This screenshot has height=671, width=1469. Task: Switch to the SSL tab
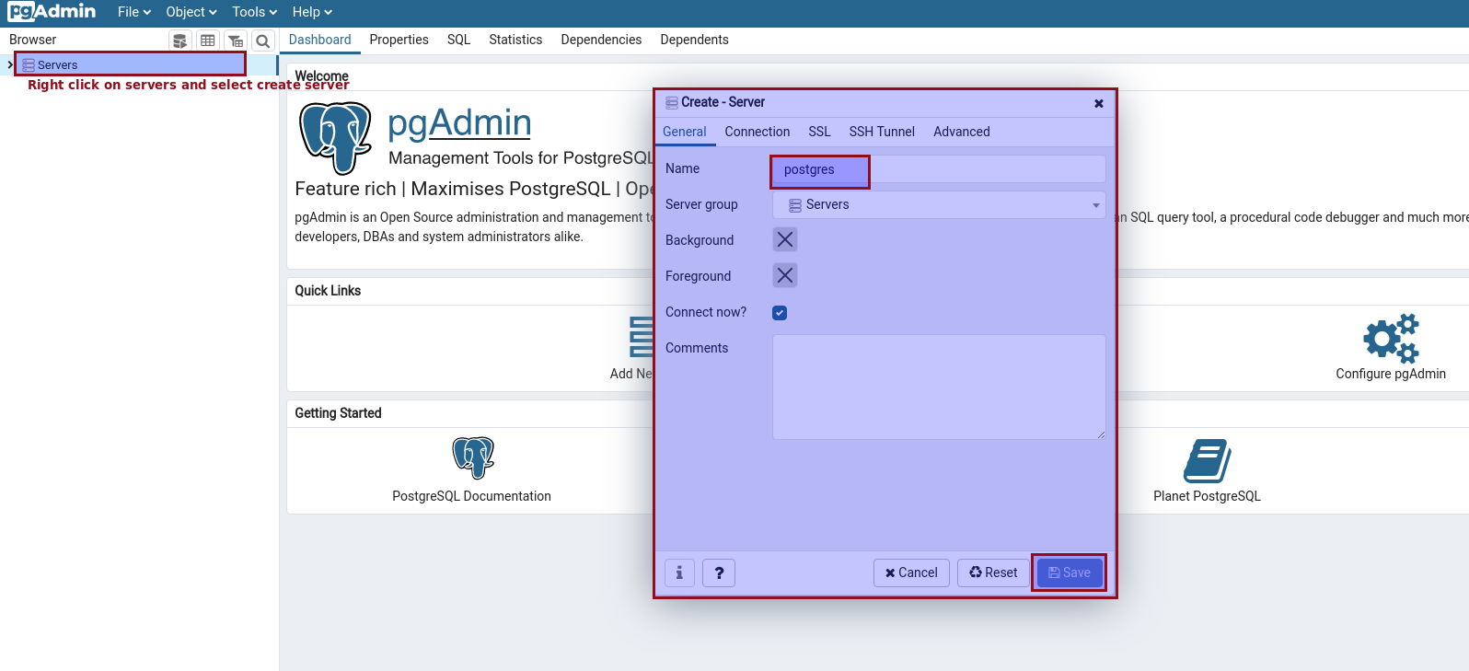819,132
